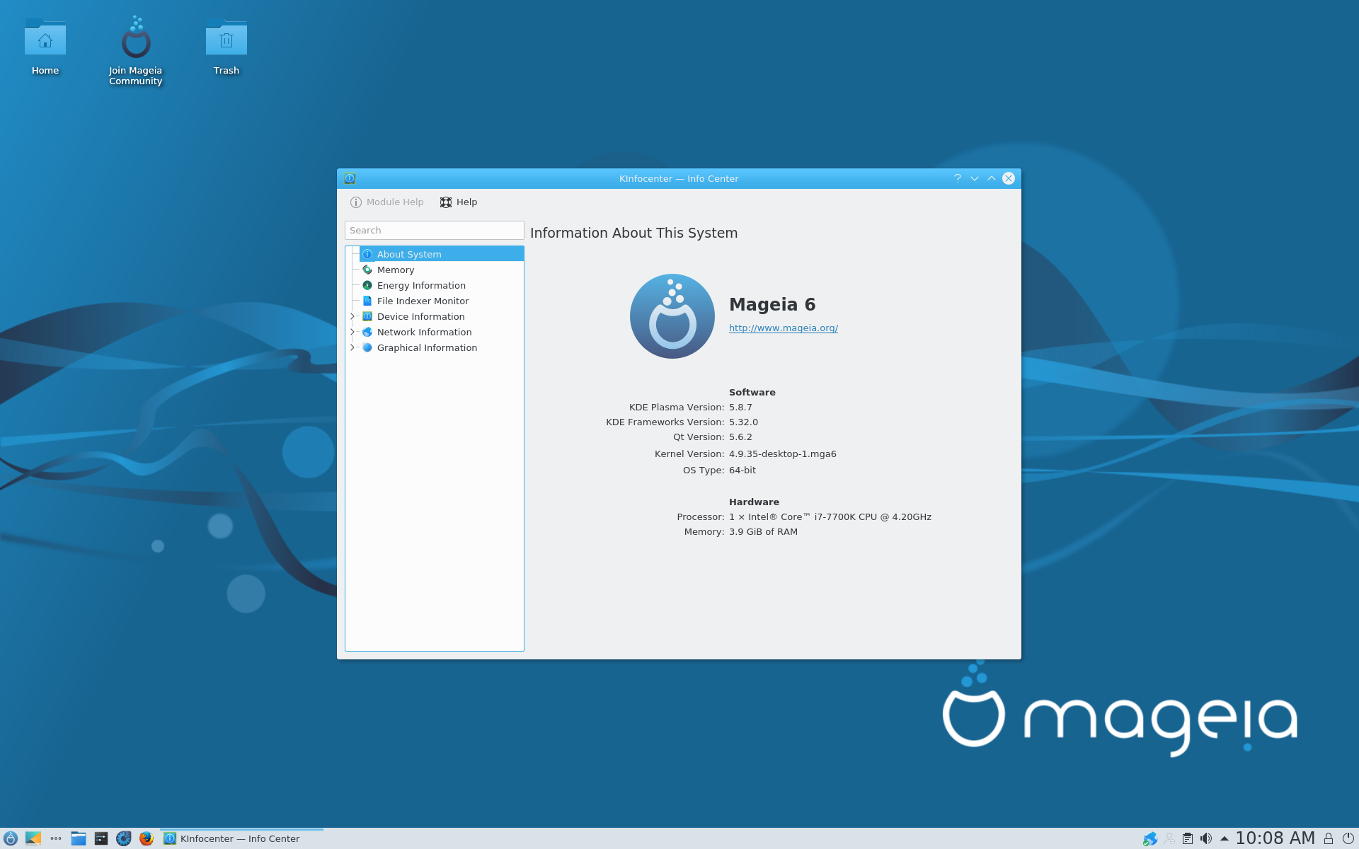Click the Mageia 6 heading

[772, 304]
